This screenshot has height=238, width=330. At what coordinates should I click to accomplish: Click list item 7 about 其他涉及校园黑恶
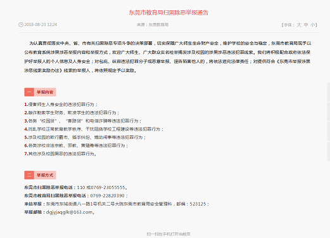click(x=61, y=154)
